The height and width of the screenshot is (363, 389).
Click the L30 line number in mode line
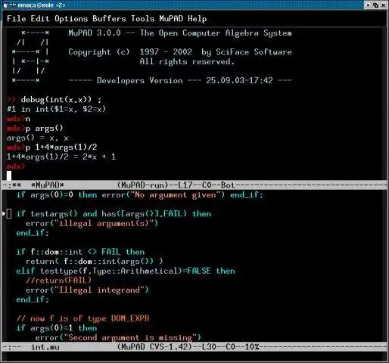point(209,347)
